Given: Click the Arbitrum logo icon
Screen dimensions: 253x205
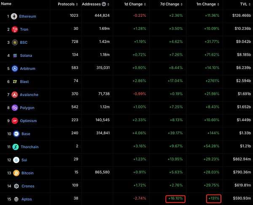Looking at the screenshot, I should (15, 69).
